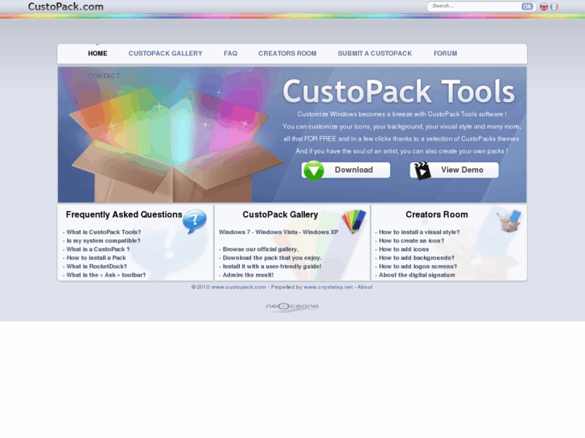Click the OK search button
Image resolution: width=585 pixels, height=438 pixels.
click(x=527, y=6)
